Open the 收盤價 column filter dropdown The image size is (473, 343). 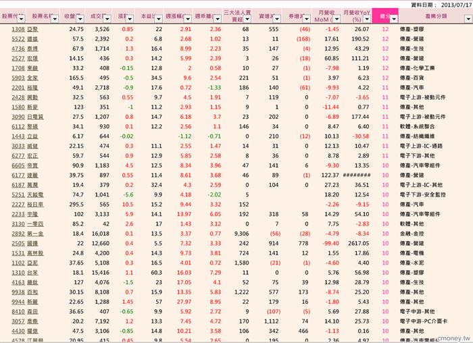click(80, 19)
